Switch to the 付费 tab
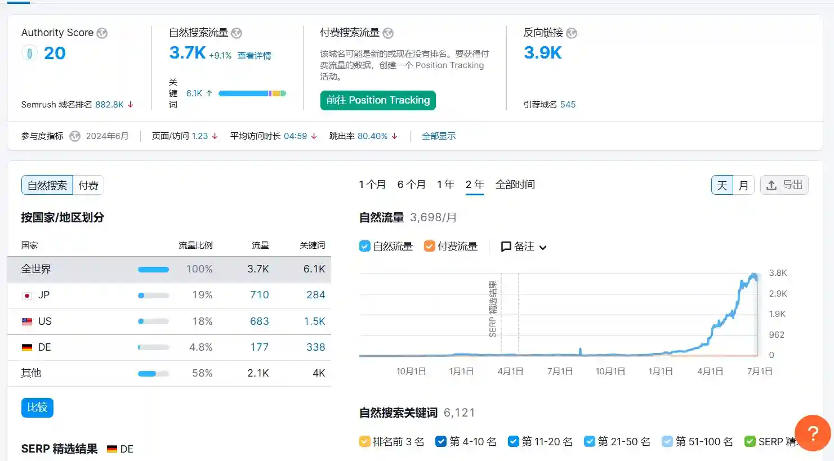834x461 pixels. click(x=88, y=185)
